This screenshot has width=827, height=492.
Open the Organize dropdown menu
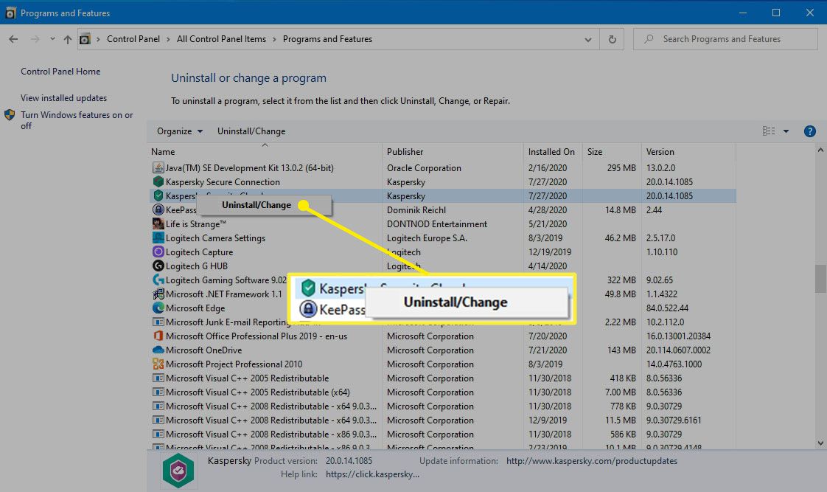178,131
